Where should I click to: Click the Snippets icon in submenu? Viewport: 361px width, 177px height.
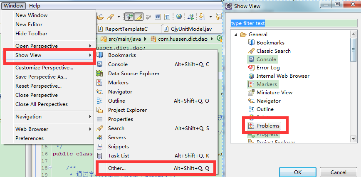point(100,147)
